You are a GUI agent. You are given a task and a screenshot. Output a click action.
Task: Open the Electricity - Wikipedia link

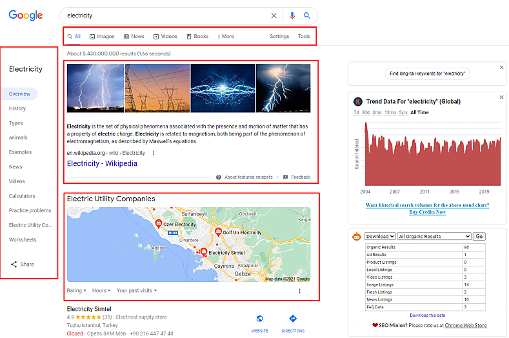pos(102,163)
